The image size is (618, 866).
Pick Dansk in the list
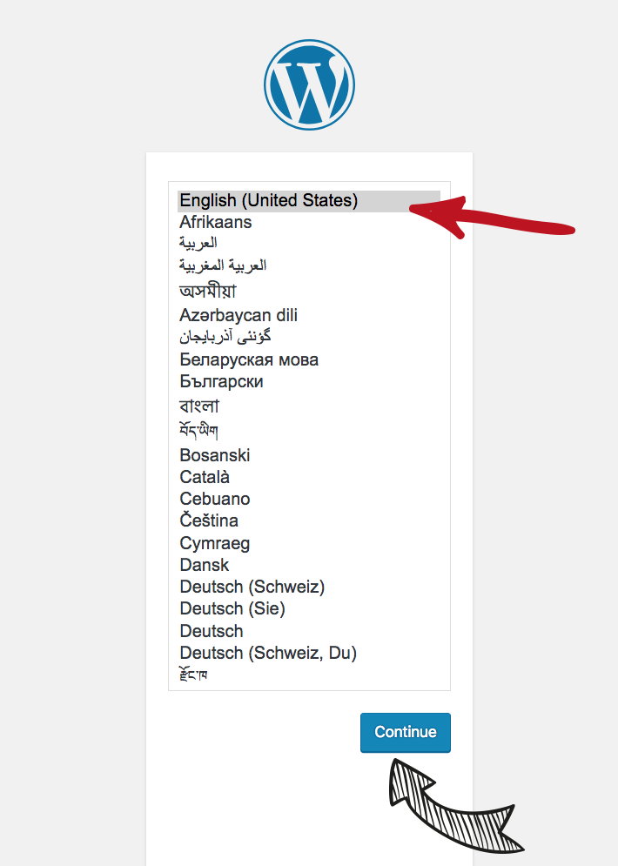pos(205,565)
